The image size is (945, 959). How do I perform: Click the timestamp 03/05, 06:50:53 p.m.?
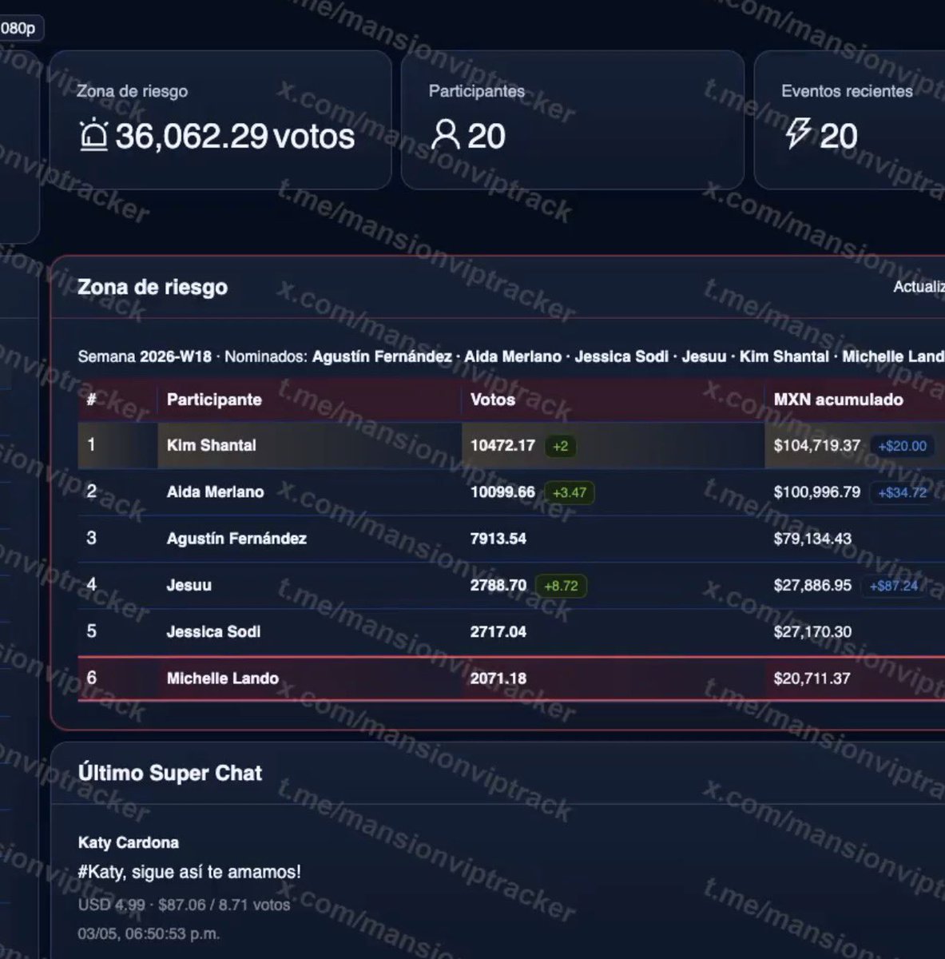[149, 933]
